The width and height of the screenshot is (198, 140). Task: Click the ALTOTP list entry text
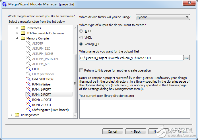38,43
